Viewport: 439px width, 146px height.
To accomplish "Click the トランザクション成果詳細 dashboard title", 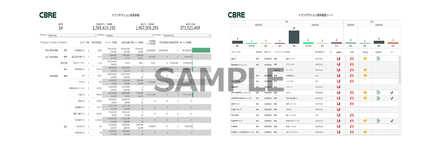I will tap(125, 15).
